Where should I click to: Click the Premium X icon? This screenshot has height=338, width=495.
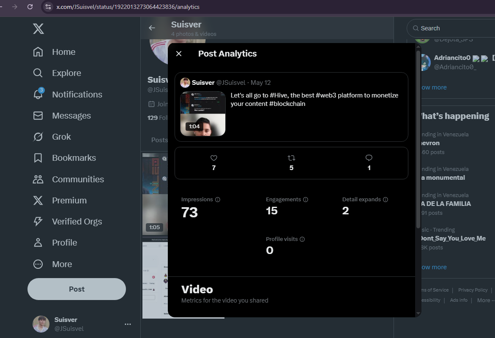38,200
